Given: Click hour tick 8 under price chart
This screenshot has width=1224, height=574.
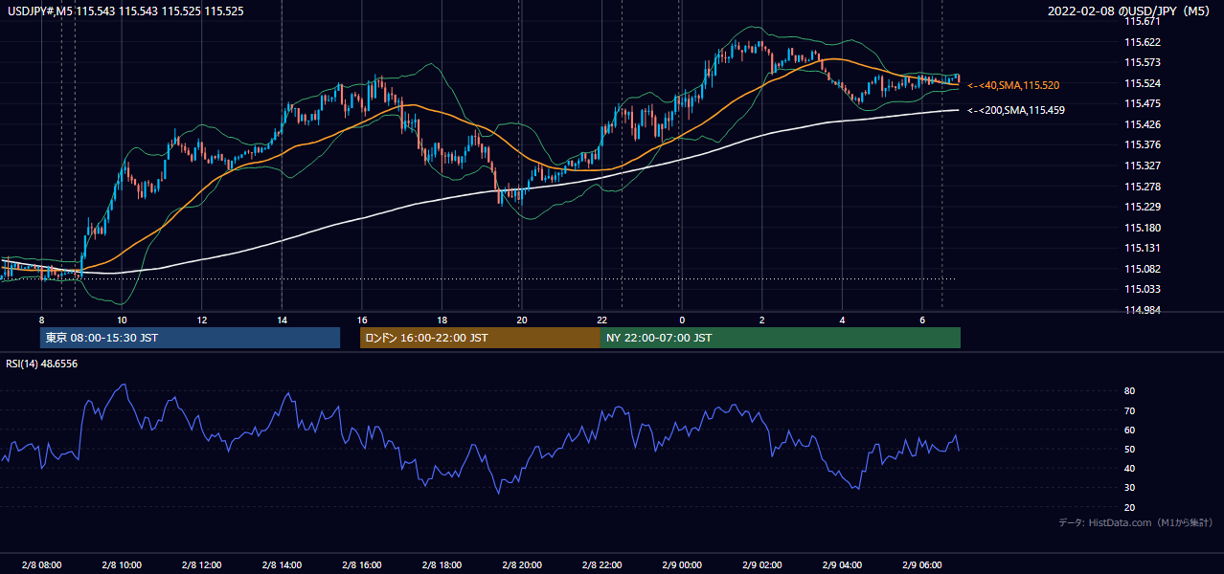Looking at the screenshot, I should (41, 320).
